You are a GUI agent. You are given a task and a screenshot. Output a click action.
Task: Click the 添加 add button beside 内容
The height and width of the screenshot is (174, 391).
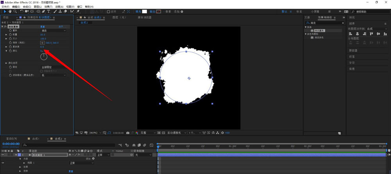[x=93, y=159]
